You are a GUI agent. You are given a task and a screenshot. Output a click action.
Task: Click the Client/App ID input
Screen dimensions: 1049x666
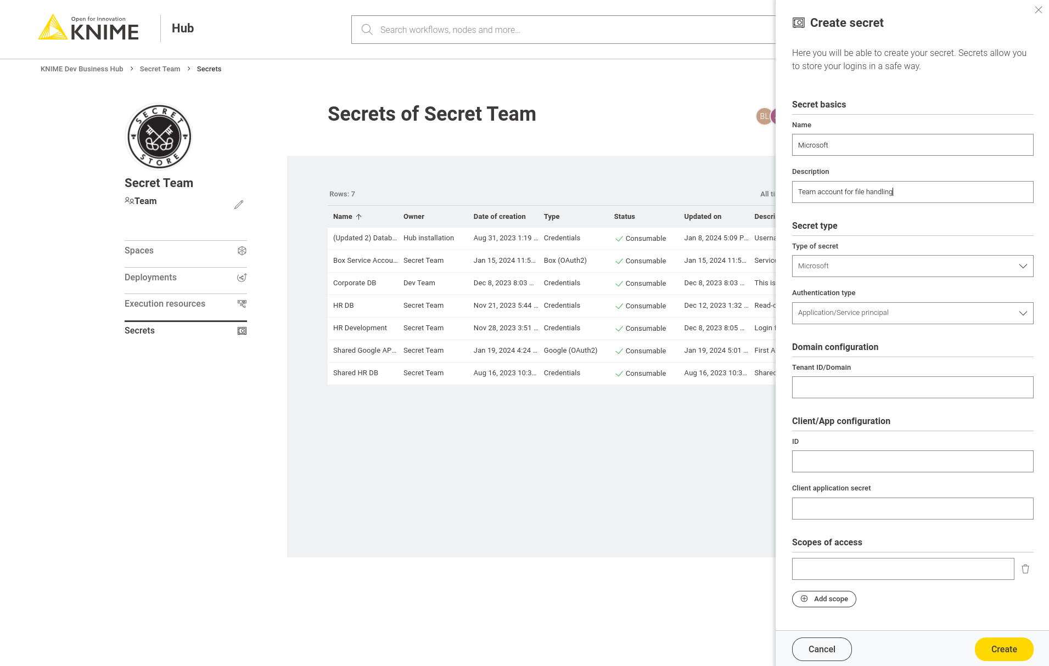click(x=912, y=461)
